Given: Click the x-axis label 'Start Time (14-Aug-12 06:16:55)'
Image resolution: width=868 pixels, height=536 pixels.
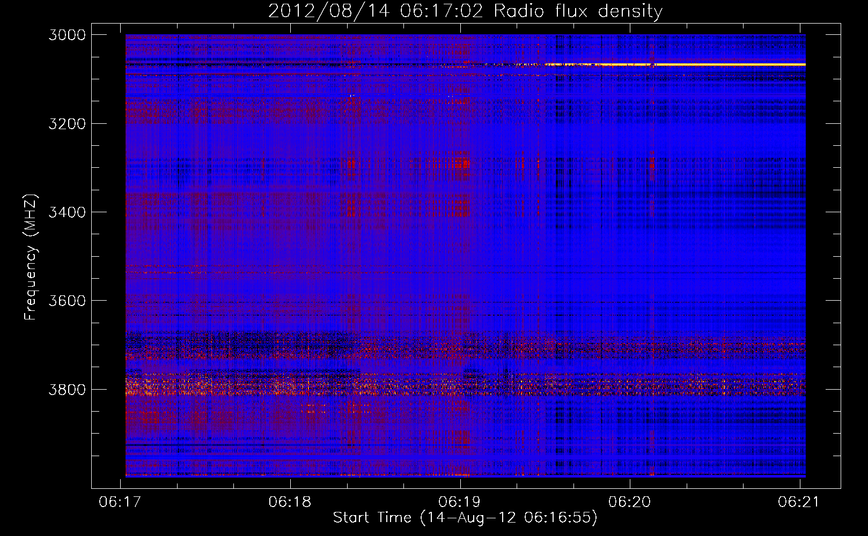Looking at the screenshot, I should (465, 518).
